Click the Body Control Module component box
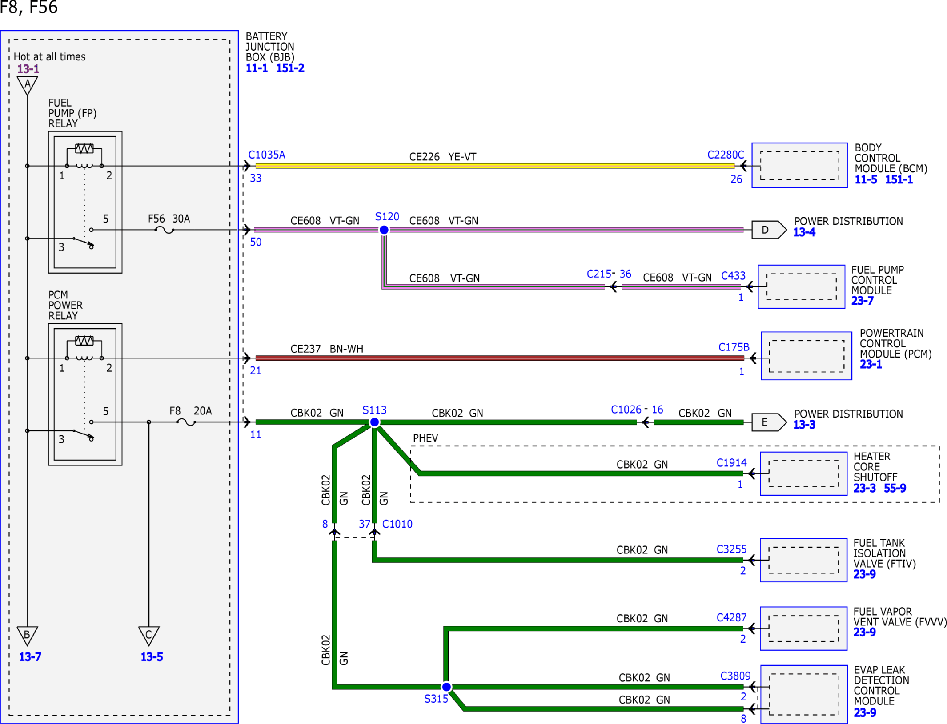The image size is (947, 724). pyautogui.click(x=799, y=165)
